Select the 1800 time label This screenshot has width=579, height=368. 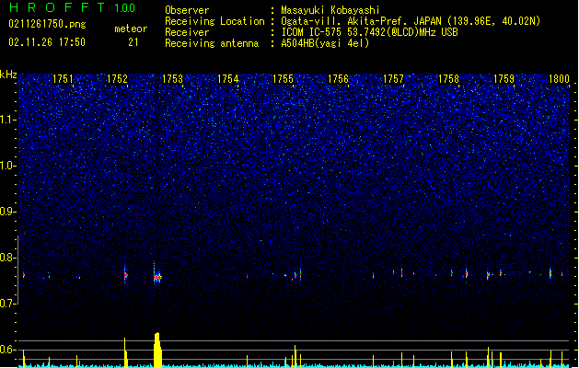[x=559, y=79]
